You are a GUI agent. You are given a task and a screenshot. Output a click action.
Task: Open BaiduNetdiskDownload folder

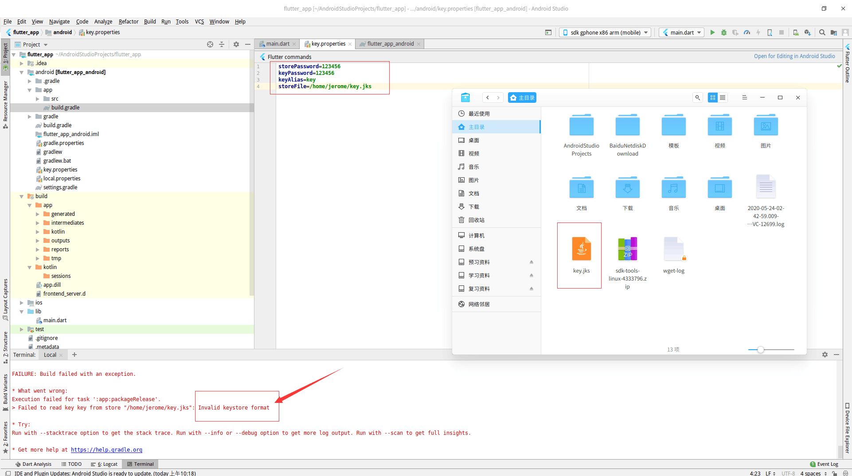627,135
